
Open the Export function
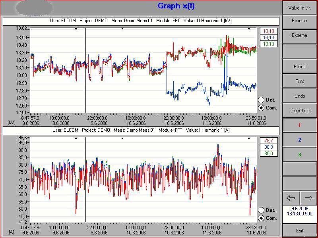[x=299, y=66]
